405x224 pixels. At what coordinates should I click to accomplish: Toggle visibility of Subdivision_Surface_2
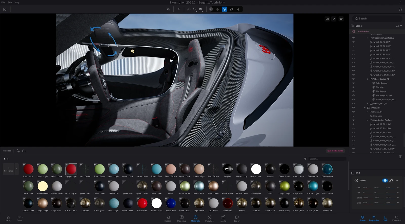[x=353, y=38]
